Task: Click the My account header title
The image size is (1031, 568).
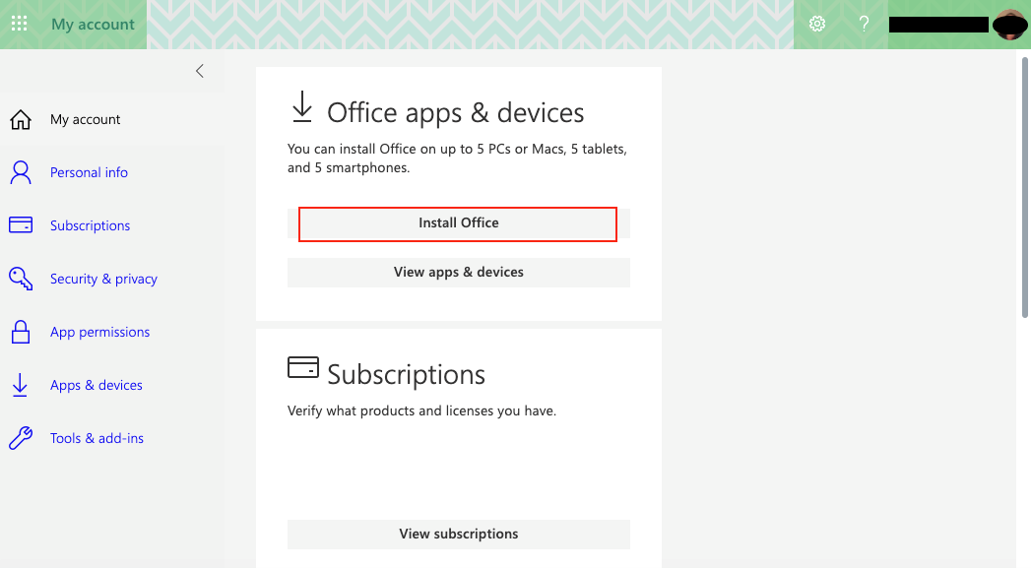Action: (93, 25)
